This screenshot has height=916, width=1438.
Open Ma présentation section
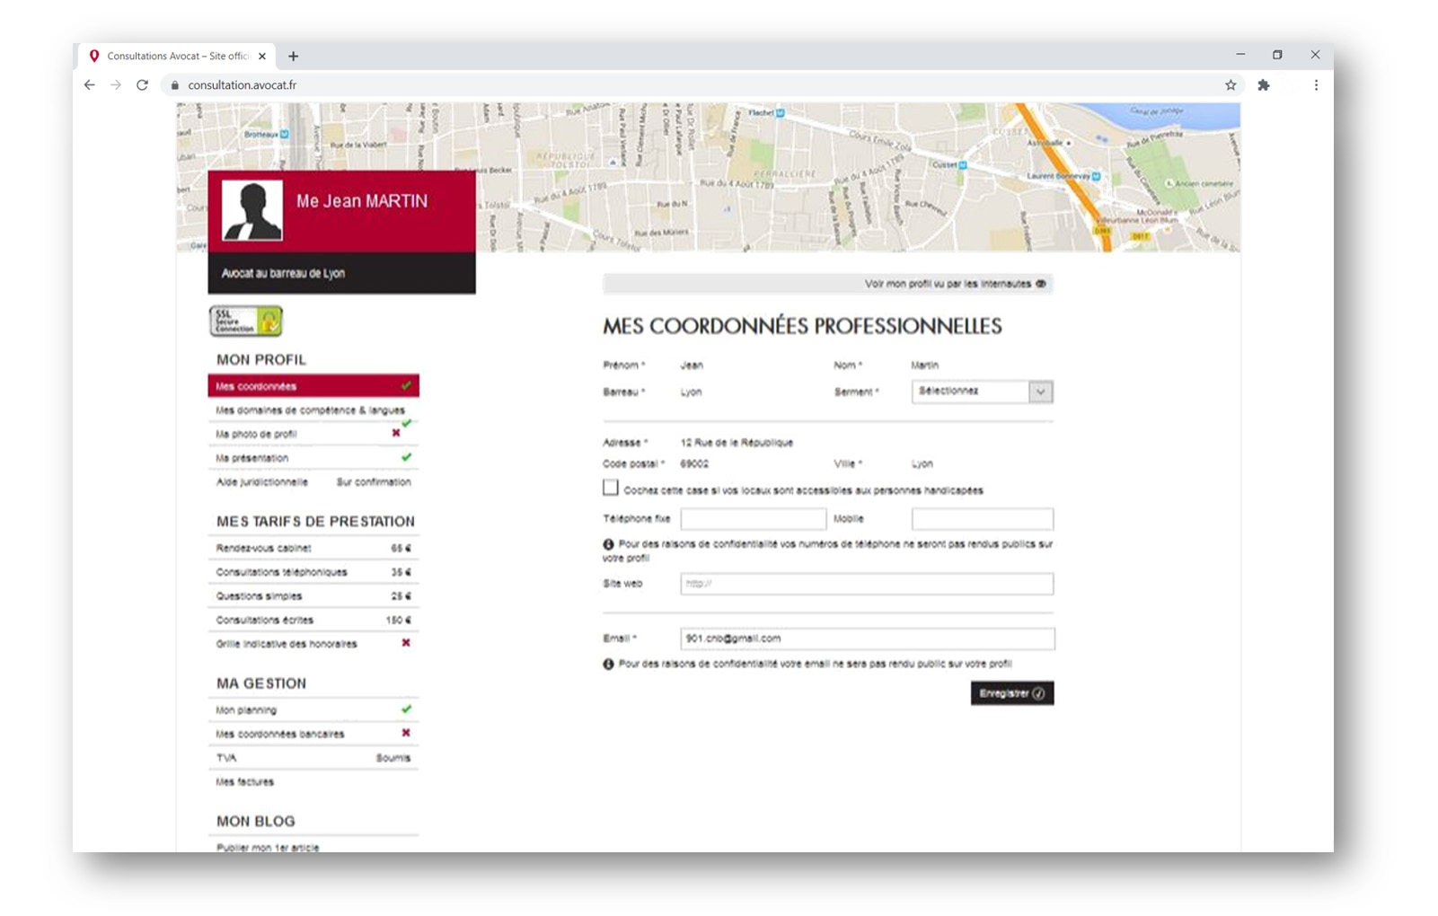[313, 458]
